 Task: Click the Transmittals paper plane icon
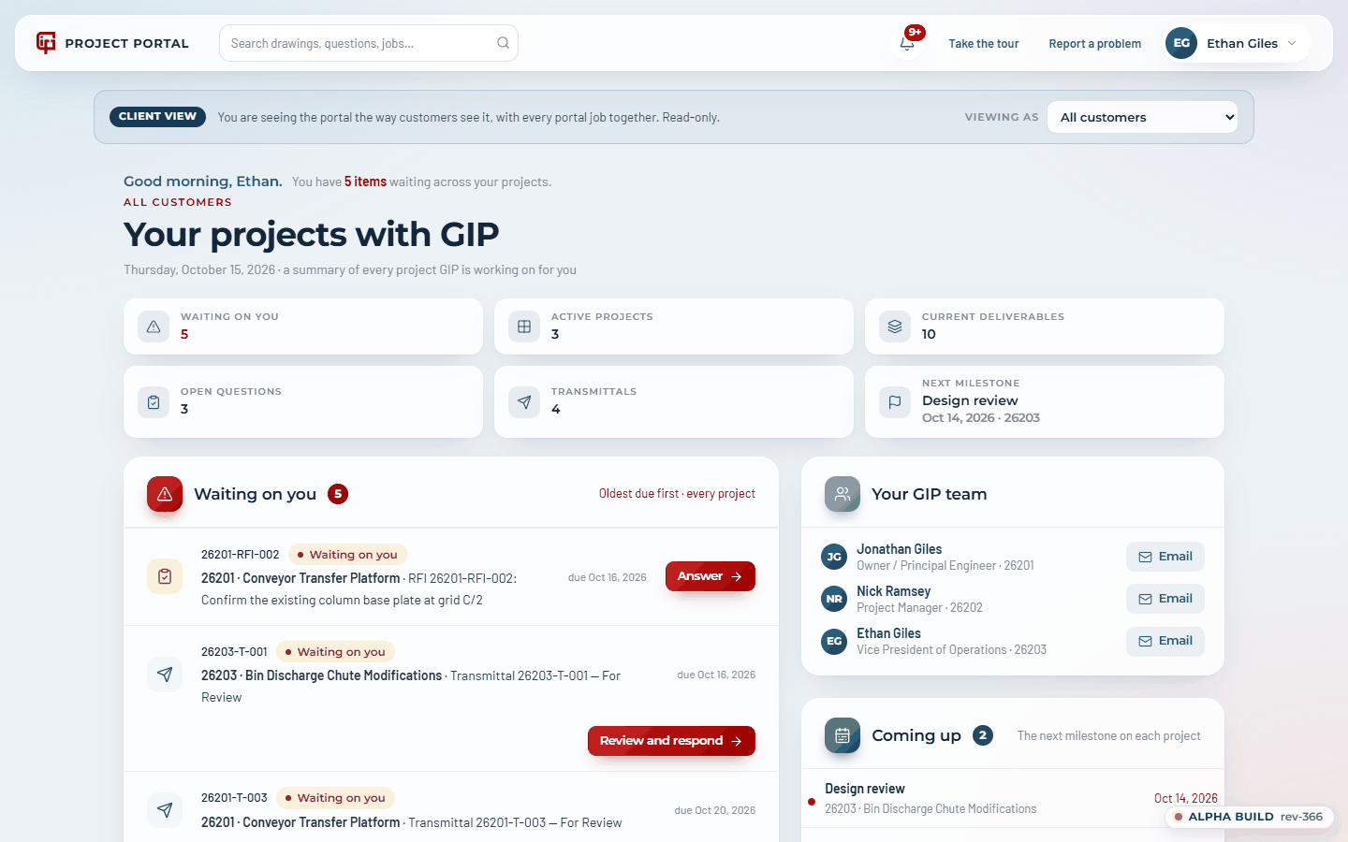coord(524,402)
